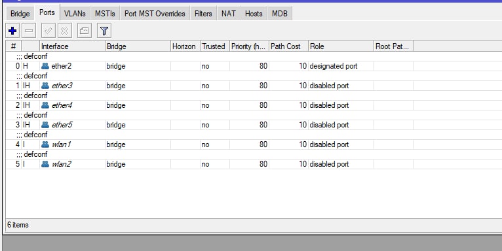Open the Hosts tab
Image resolution: width=502 pixels, height=251 pixels.
254,14
